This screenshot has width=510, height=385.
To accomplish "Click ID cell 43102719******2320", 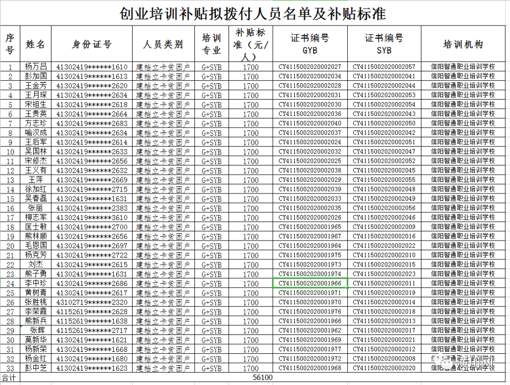I will [92, 302].
